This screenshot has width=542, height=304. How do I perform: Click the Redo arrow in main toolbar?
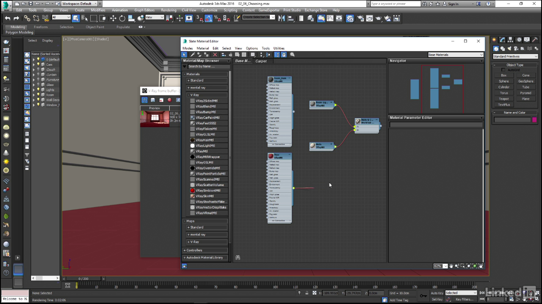pos(16,18)
